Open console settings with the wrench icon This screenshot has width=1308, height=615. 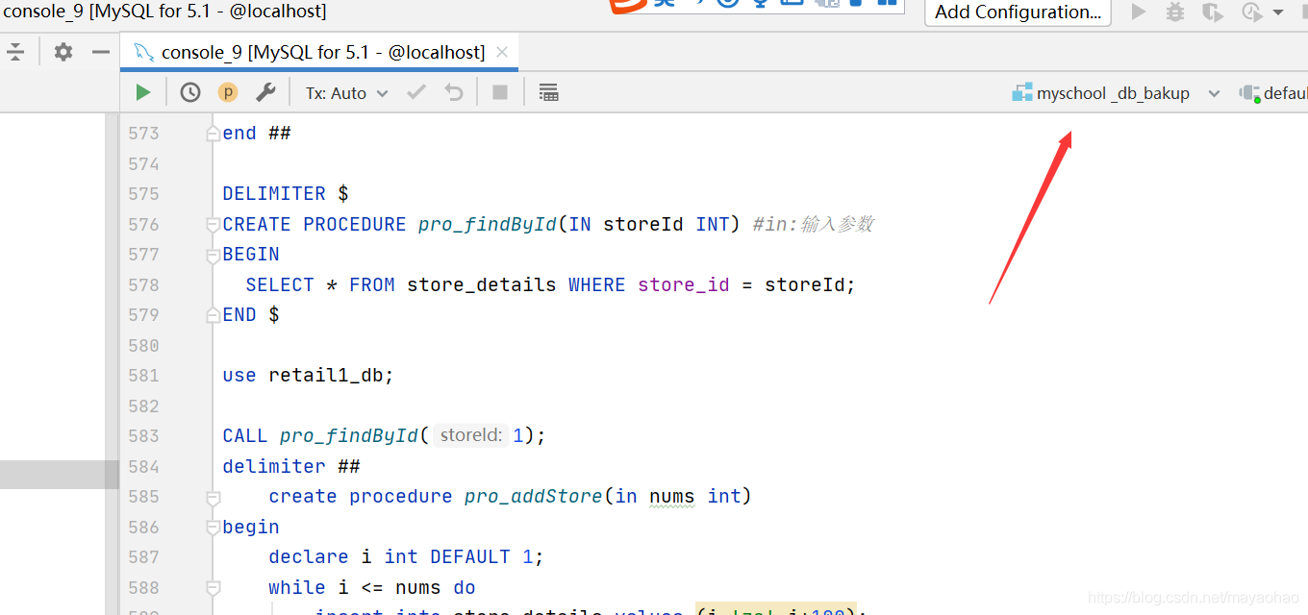[266, 91]
